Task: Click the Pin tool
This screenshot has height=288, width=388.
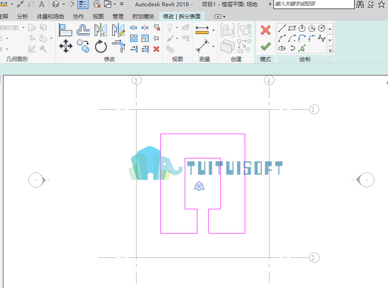Action: coord(156,38)
